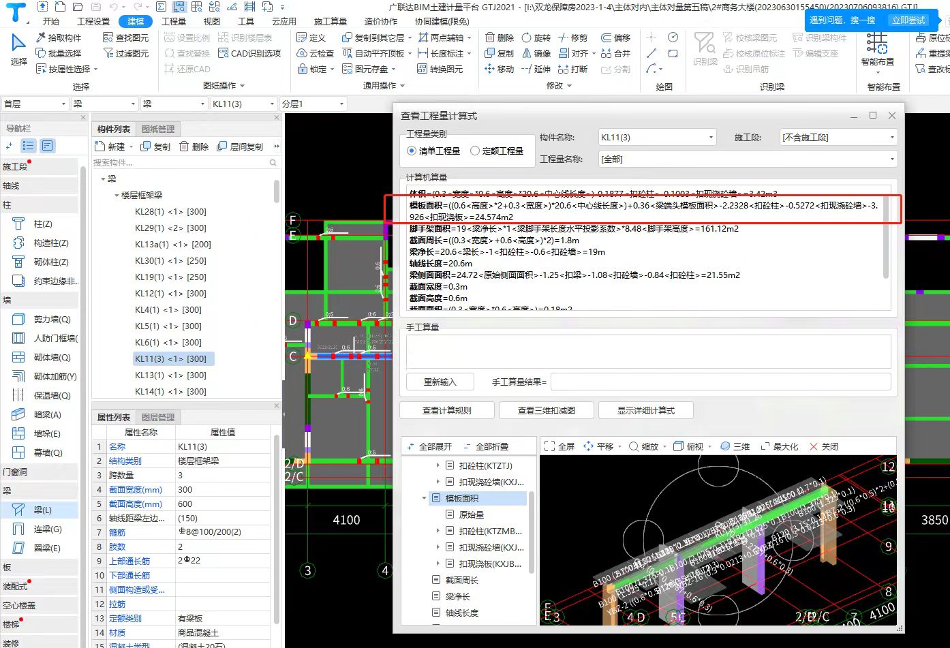Image resolution: width=950 pixels, height=648 pixels.
Task: Open the 工程量 ribbon tab
Action: pos(174,21)
